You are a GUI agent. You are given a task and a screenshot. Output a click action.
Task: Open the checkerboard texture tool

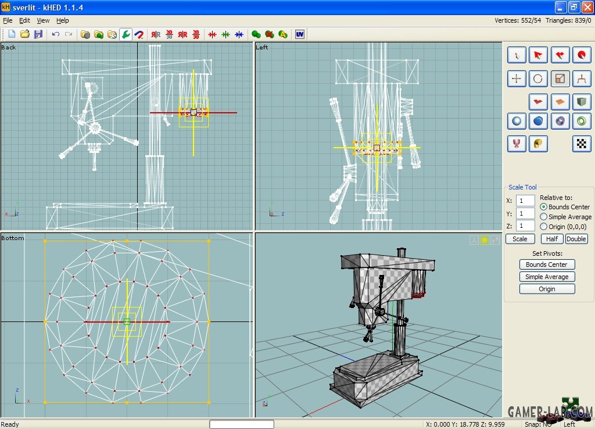[x=581, y=144]
